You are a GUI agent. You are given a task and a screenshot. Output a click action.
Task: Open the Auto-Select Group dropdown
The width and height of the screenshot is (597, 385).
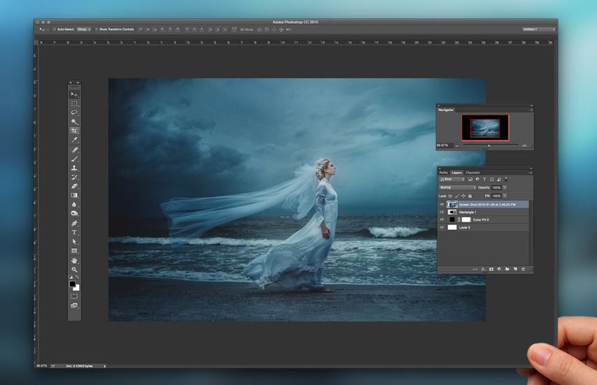coord(84,29)
